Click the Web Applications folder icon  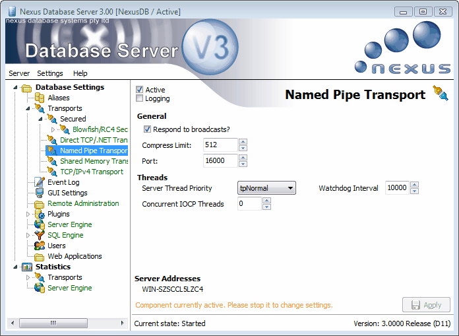39,257
